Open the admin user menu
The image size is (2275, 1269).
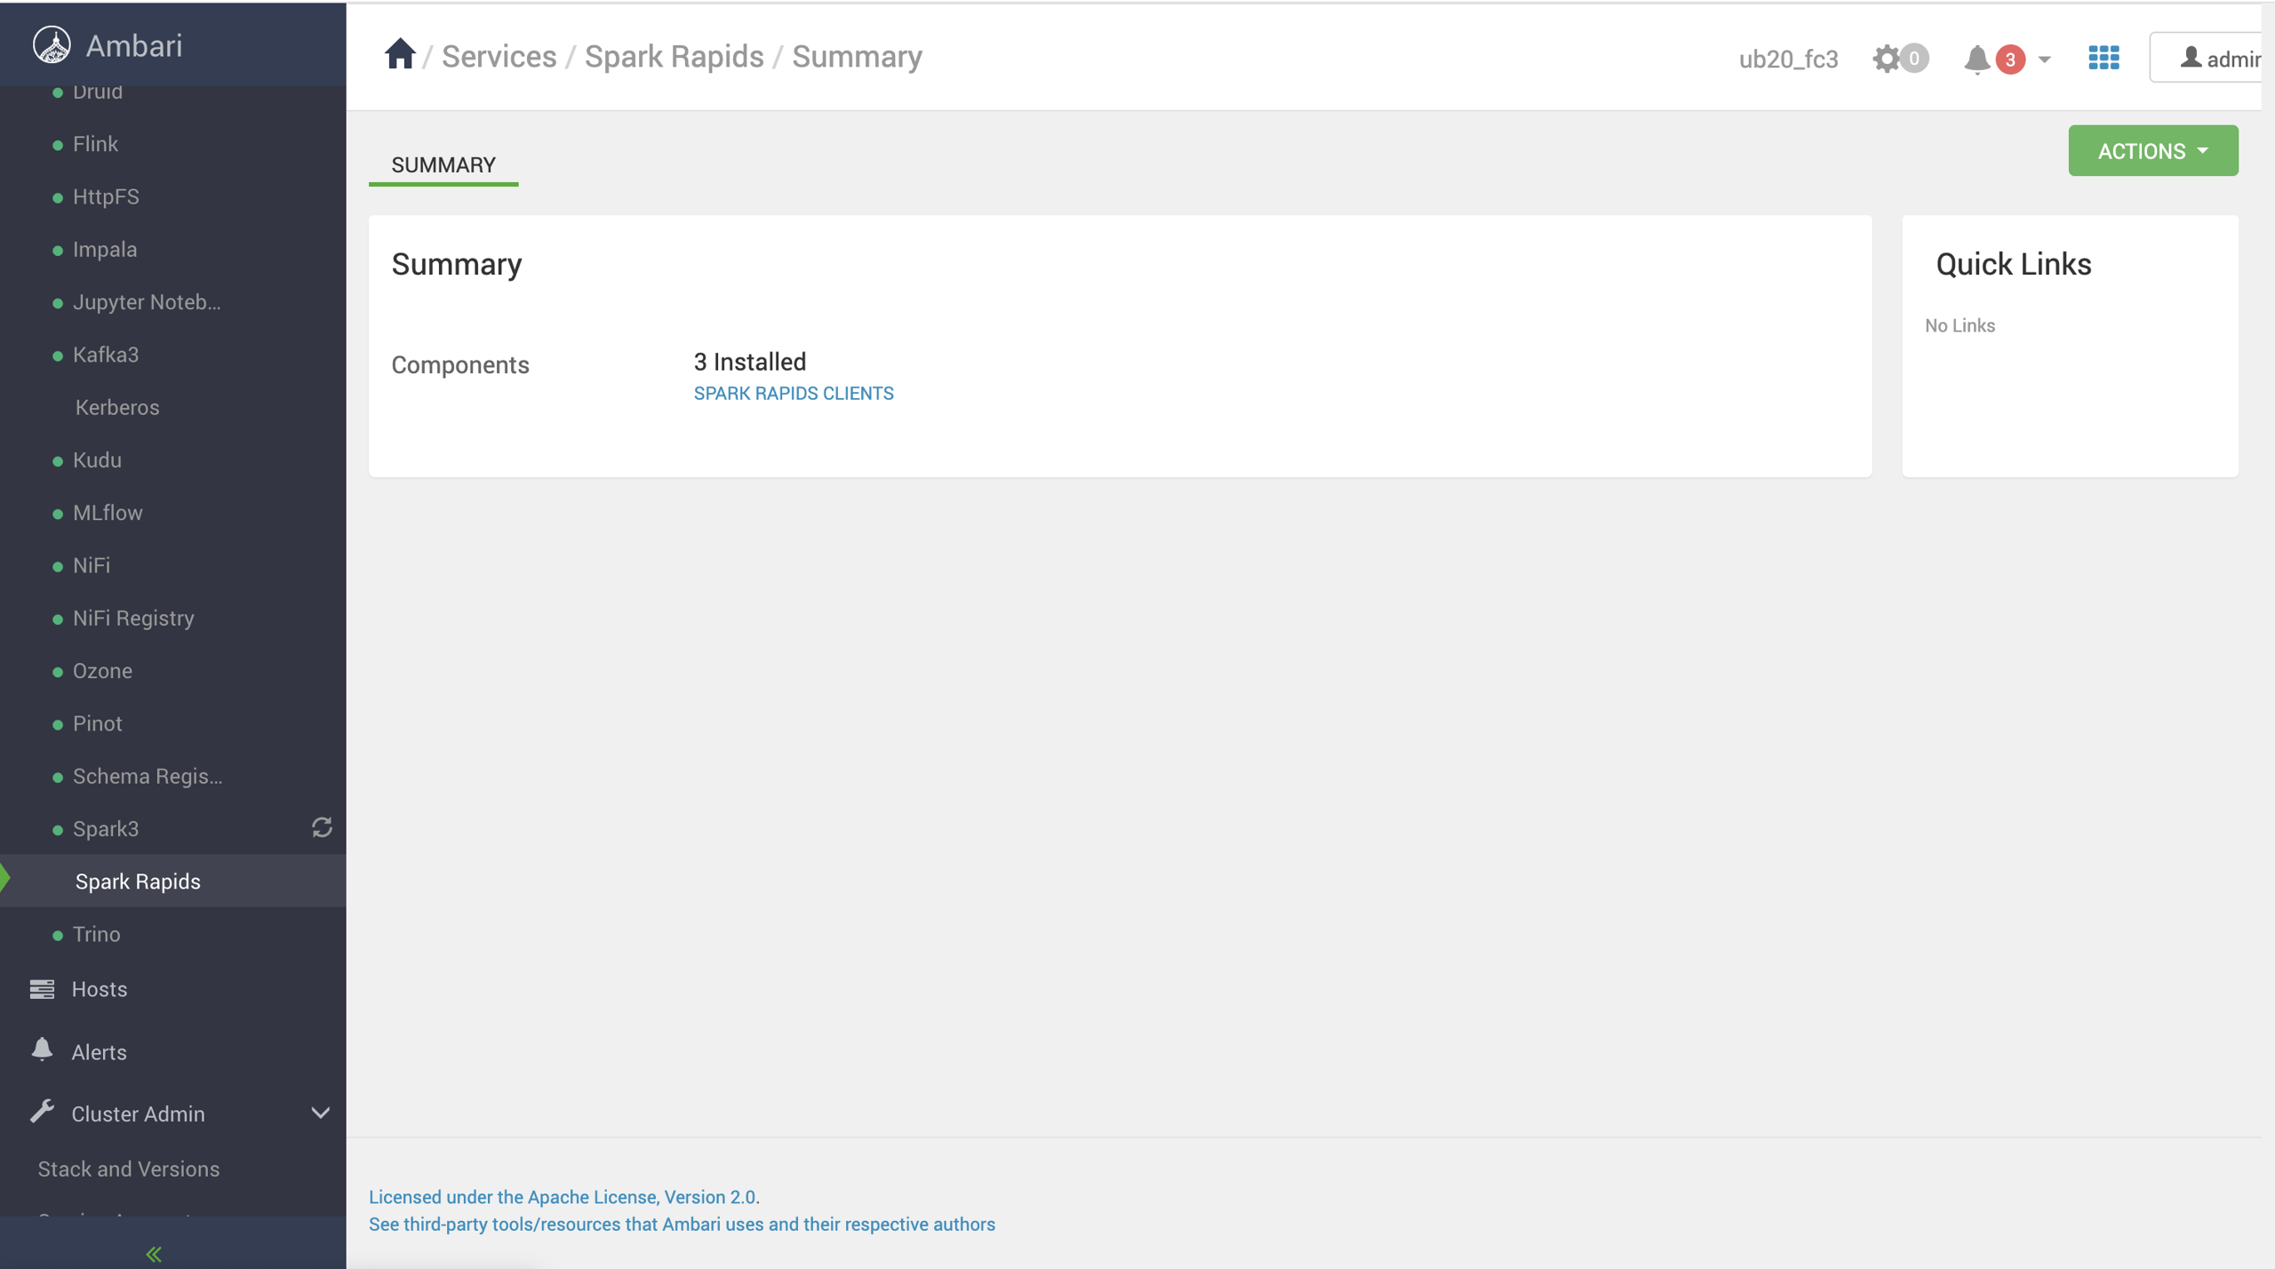(2213, 59)
